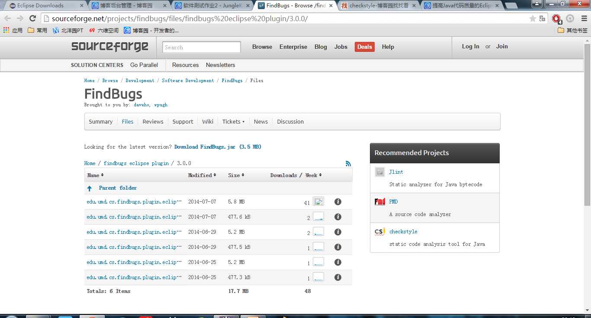Open the 2014-07-07 5.8 MB plugin file
Viewport: 591px width, 318px height.
[134, 202]
